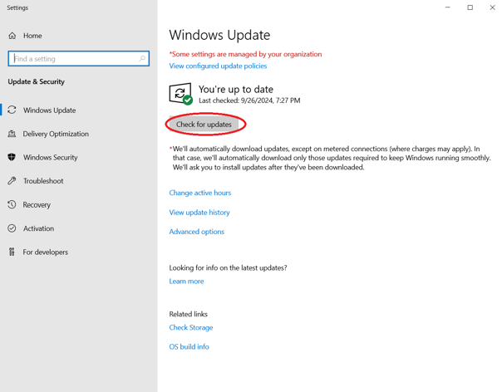Click the Recovery icon in sidebar
This screenshot has height=392, width=502.
tap(12, 204)
